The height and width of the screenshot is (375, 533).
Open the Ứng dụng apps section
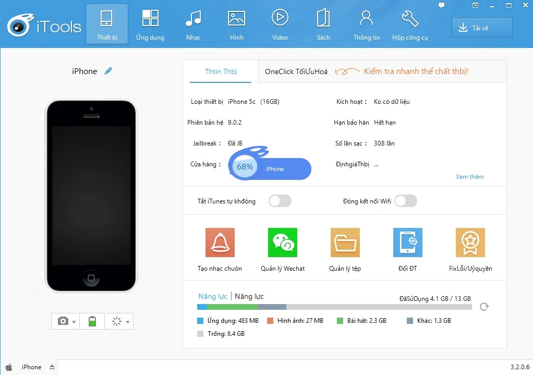tap(150, 24)
